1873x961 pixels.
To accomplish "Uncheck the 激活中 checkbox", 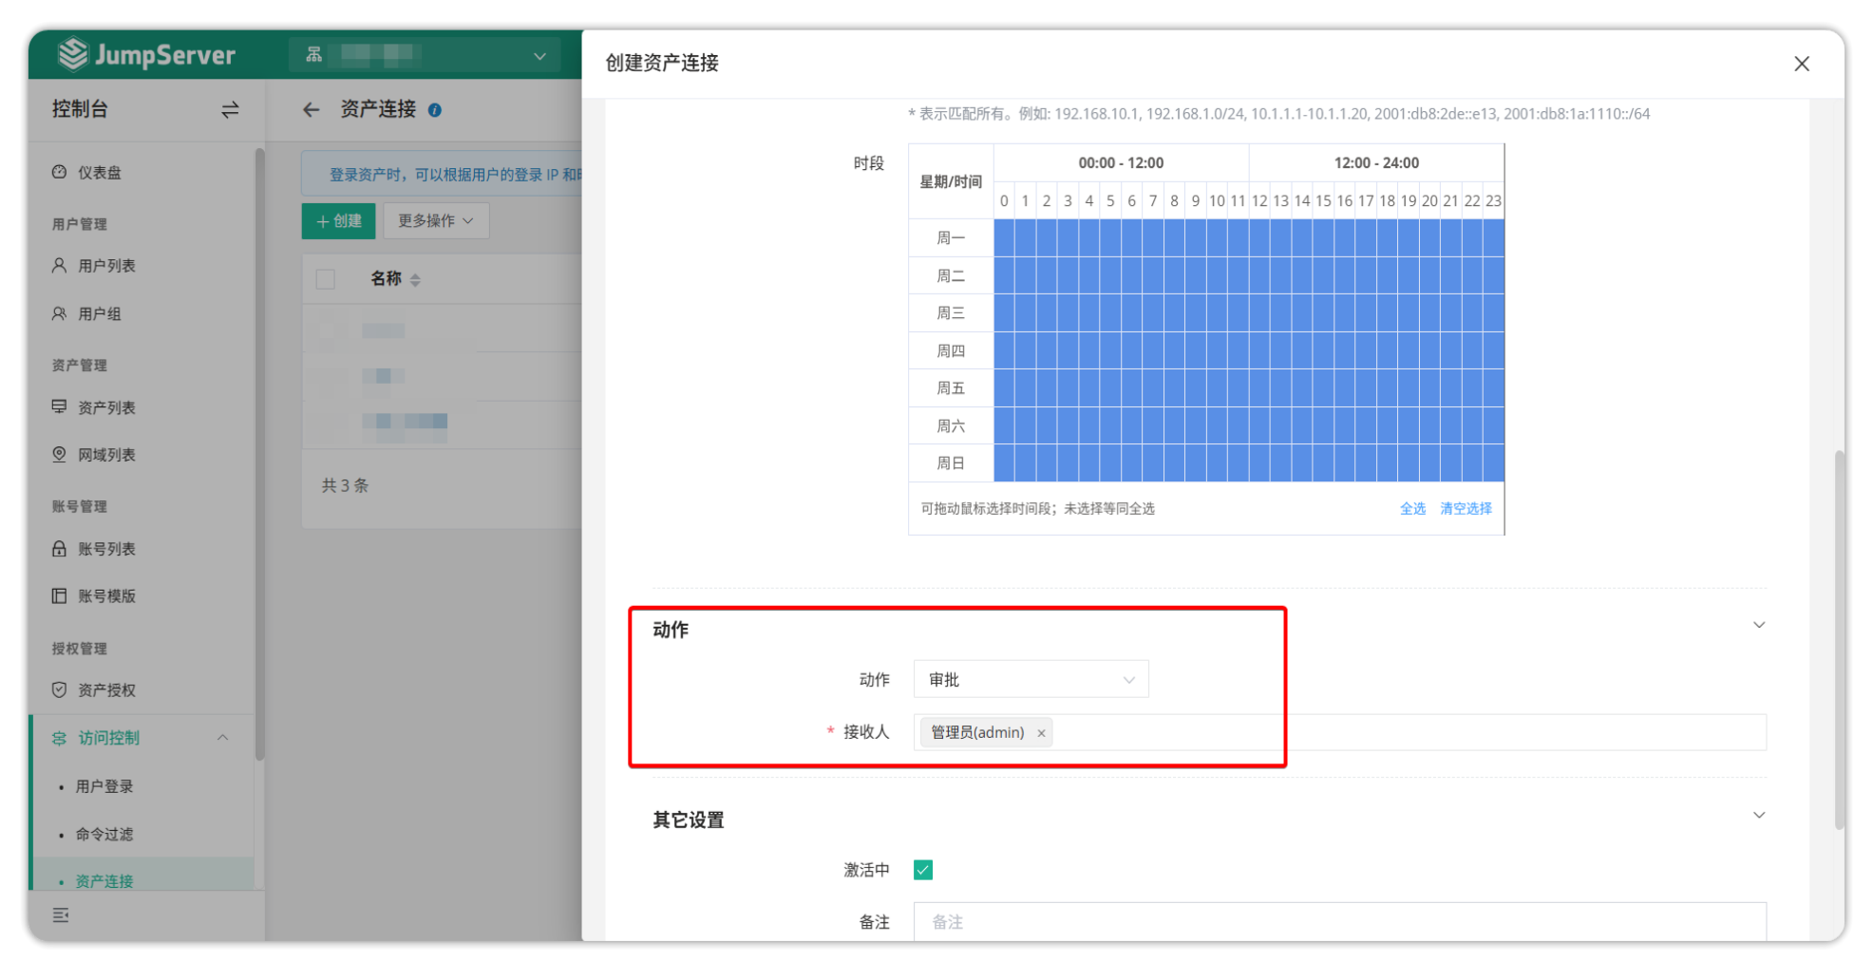I will [x=922, y=870].
